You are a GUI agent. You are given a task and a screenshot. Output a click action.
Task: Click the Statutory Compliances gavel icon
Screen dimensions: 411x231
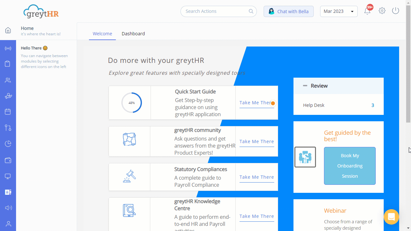(129, 176)
